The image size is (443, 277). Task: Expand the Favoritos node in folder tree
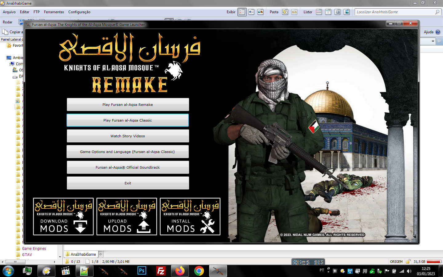tap(15, 46)
